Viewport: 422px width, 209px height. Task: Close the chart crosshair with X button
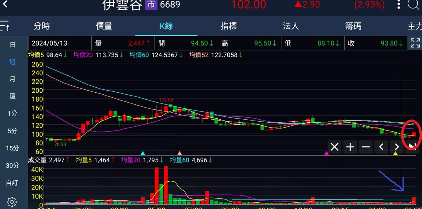(x=335, y=147)
